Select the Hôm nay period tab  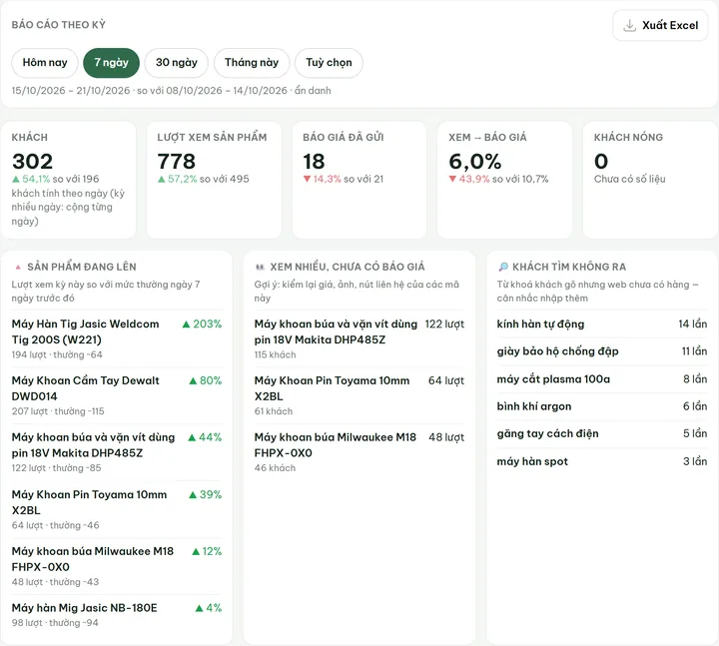pyautogui.click(x=45, y=62)
